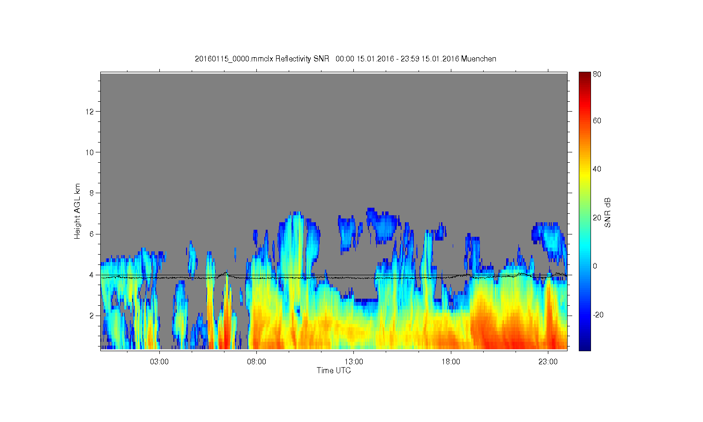The image size is (703, 422).
Task: Click the '23:00' time tick label
Action: 548,362
